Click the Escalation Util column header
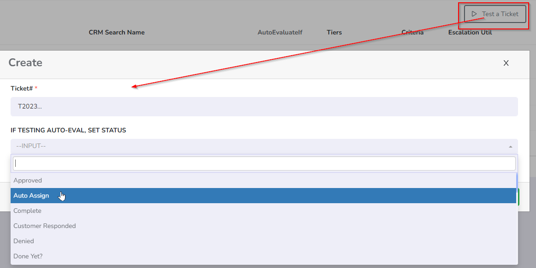536x268 pixels. 470,33
